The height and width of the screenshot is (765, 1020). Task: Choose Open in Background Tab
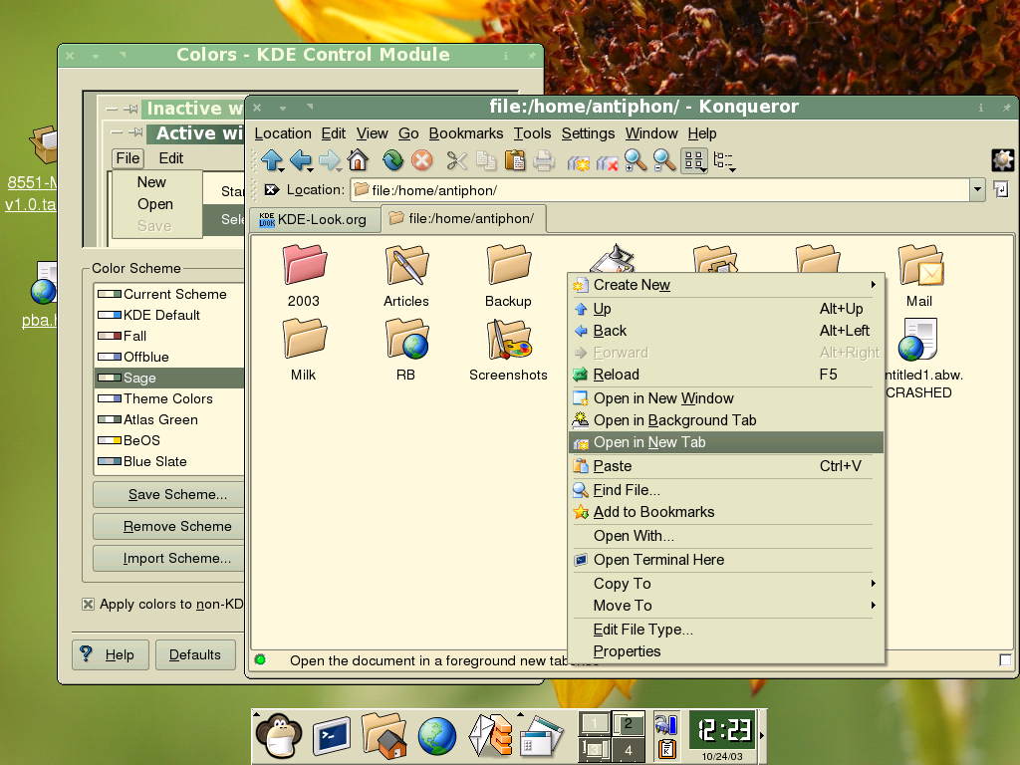726,420
